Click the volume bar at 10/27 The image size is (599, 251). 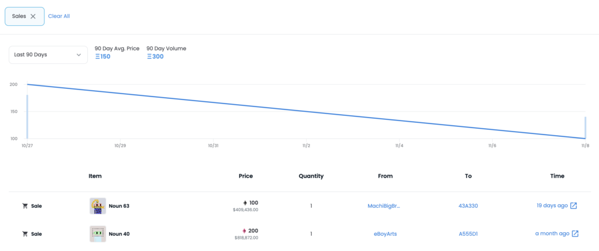27,117
